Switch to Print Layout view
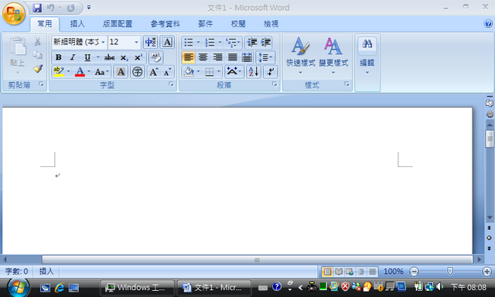Screen dimensions: 495x297 pyautogui.click(x=327, y=271)
